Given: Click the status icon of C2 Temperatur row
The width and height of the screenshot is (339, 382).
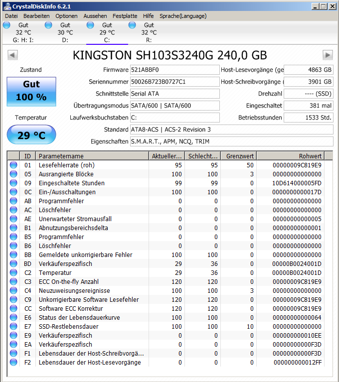Looking at the screenshot, I should (13, 272).
